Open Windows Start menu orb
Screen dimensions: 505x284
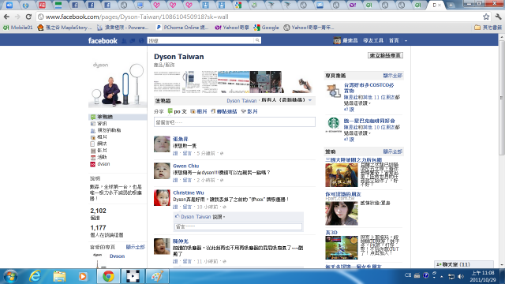(x=10, y=276)
